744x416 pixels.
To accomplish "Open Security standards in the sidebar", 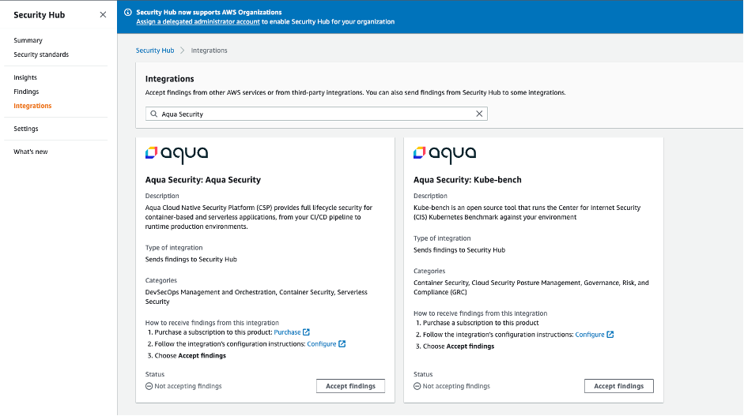I will [x=41, y=54].
